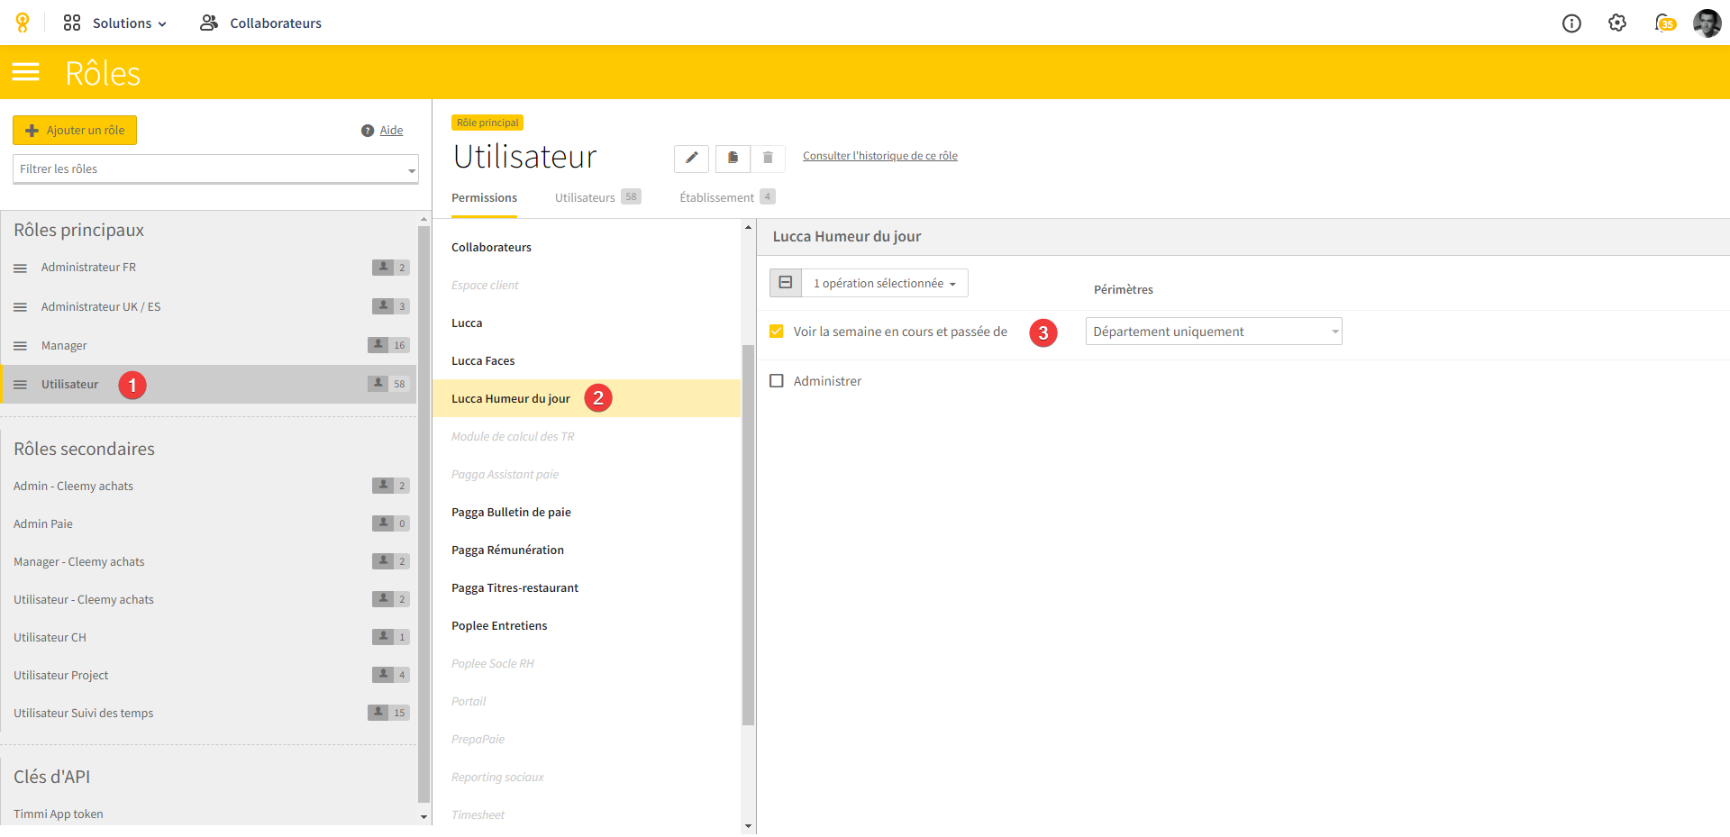Screen dimensions: 1730x837
Task: Open settings gear icon
Action: pyautogui.click(x=1617, y=23)
